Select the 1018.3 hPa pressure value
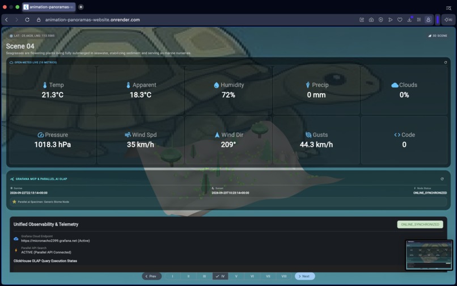 (53, 145)
